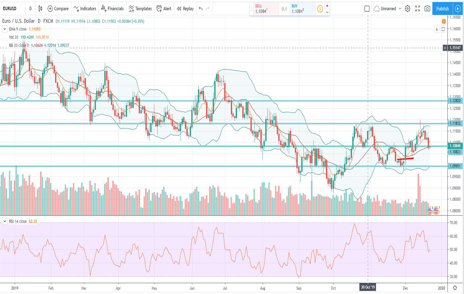This screenshot has width=464, height=294.
Task: Collapse the EMA indicator legend chevron
Action: tap(4, 29)
